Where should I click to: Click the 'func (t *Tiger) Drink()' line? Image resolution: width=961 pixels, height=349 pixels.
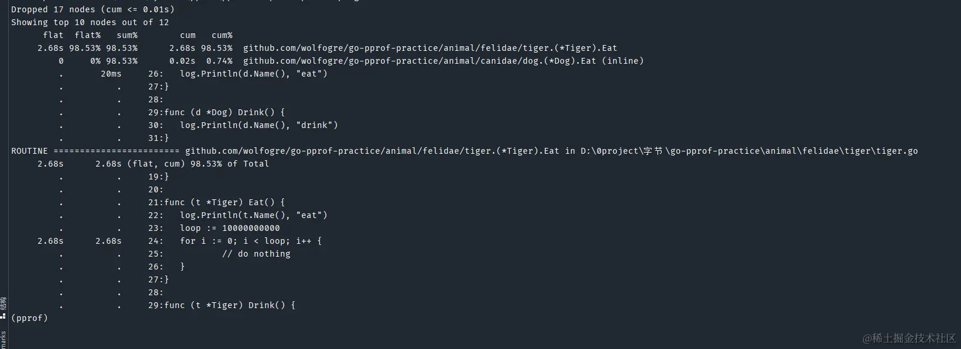[x=230, y=305]
